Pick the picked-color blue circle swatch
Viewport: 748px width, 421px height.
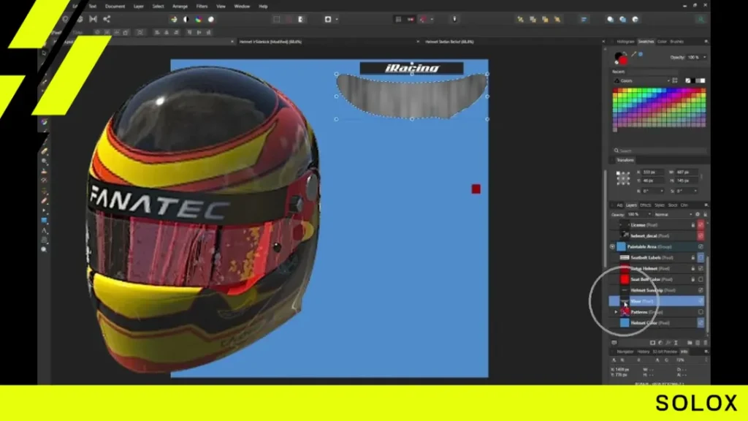[641, 54]
